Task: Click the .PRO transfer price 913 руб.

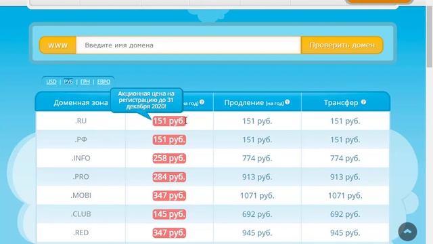Action: pyautogui.click(x=345, y=177)
